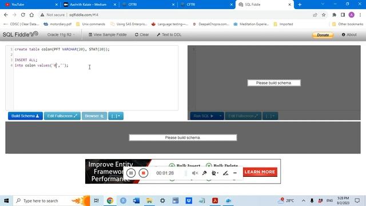Viewport: 366px width, 206px height.
Task: Click the share page icon
Action: [x=315, y=15]
